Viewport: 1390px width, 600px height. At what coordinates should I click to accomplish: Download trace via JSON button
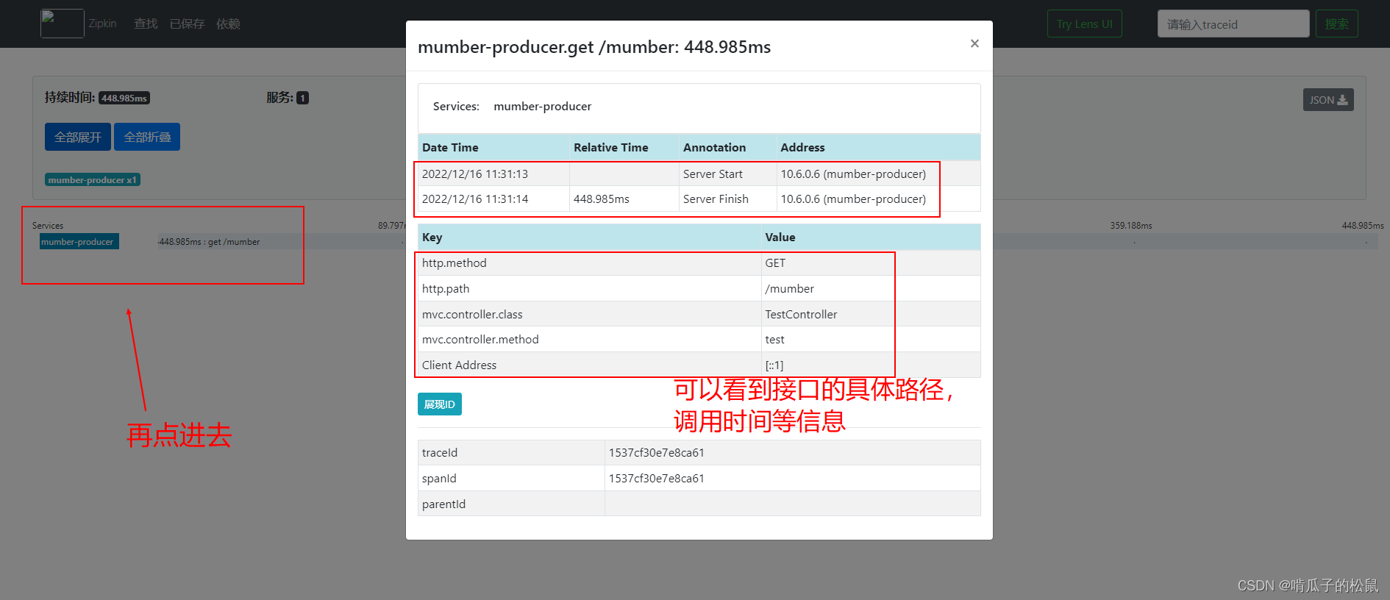[1328, 100]
